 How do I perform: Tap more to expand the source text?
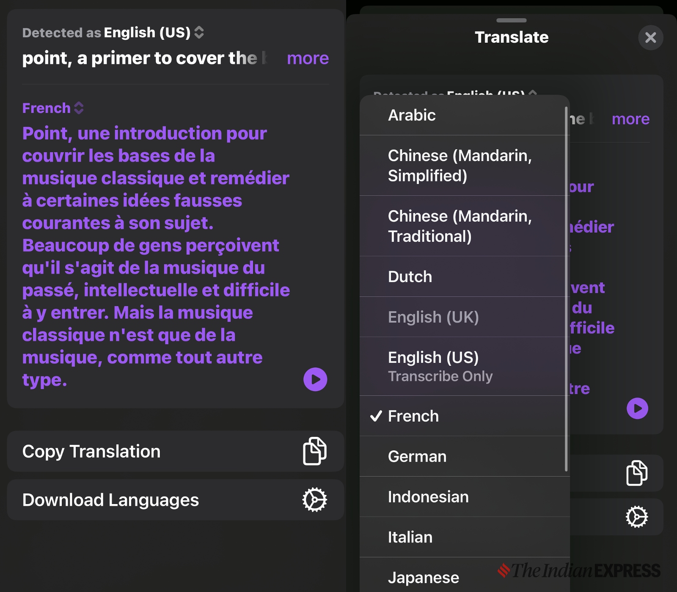point(308,58)
